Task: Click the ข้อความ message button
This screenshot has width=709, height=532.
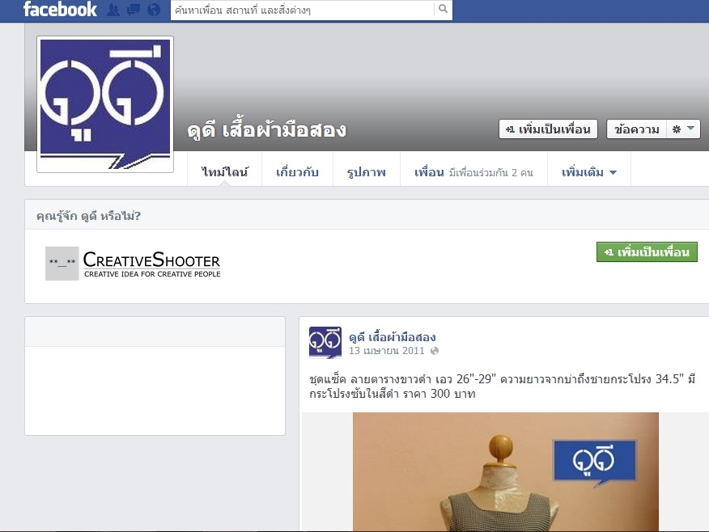Action: (636, 129)
